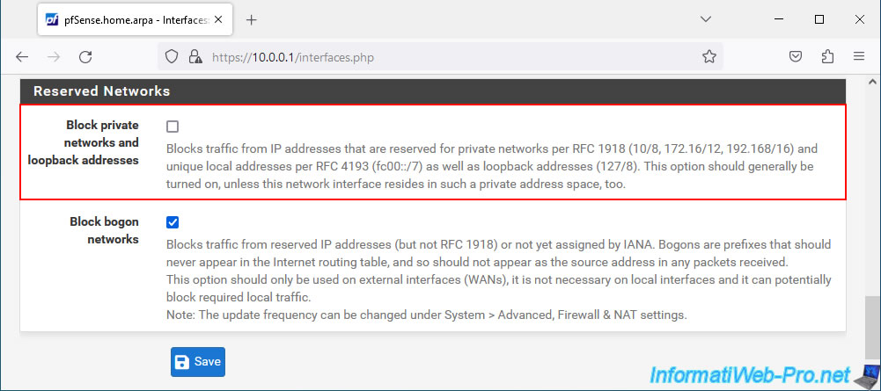Expand the List all tabs chevron
The height and width of the screenshot is (391, 881).
(x=706, y=19)
